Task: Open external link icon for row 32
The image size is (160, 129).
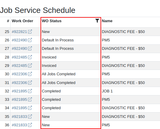Action: (30, 91)
